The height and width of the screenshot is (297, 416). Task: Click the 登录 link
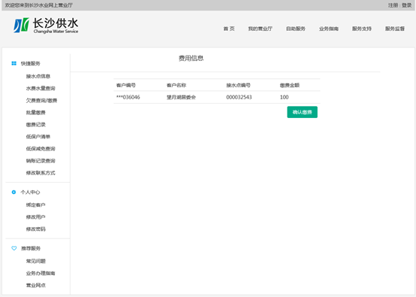click(406, 5)
